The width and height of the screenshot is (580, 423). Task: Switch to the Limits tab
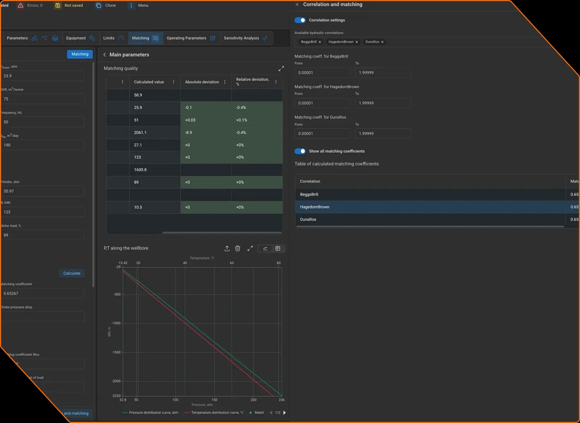(114, 38)
